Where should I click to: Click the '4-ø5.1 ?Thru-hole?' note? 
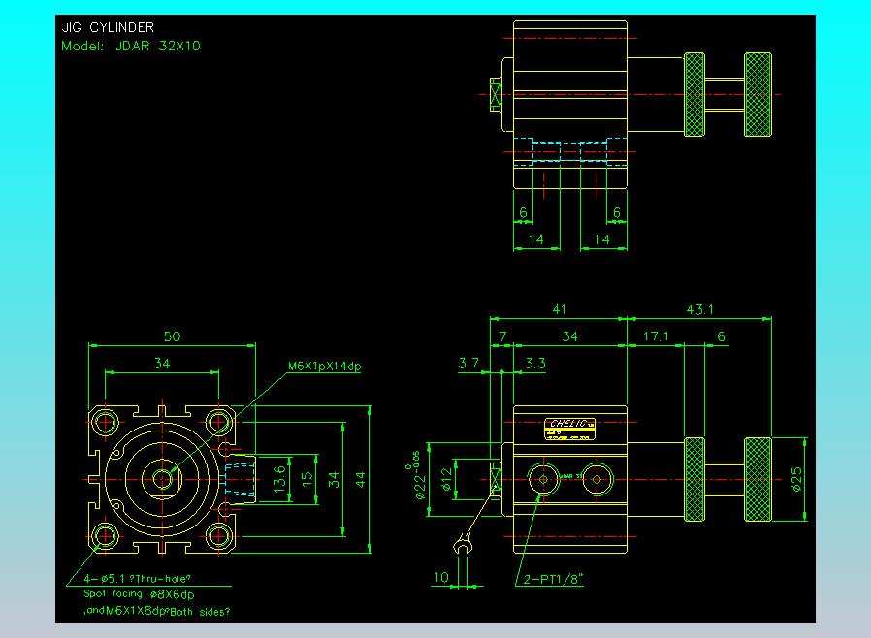pos(137,579)
